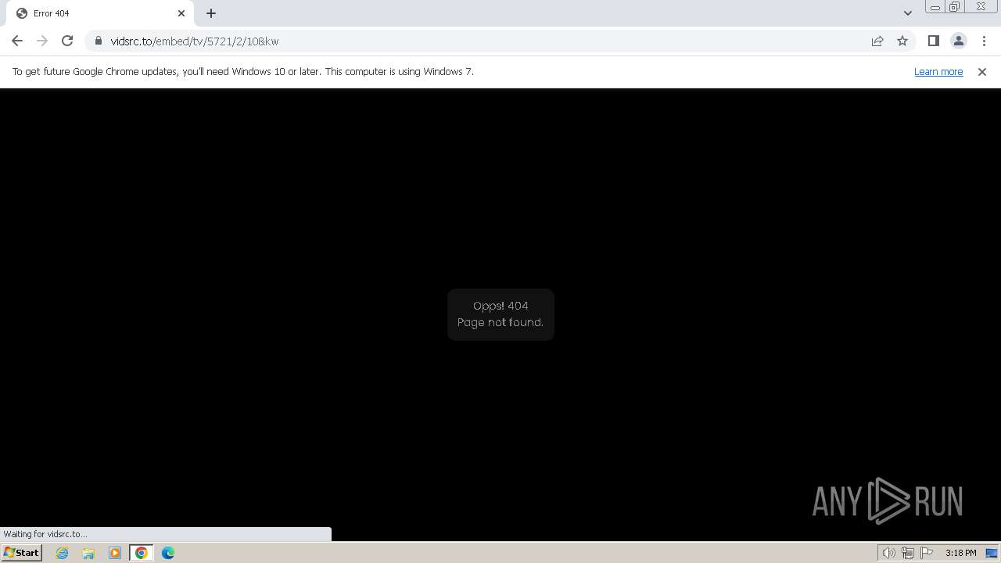Image resolution: width=1001 pixels, height=563 pixels.
Task: Dismiss the Chrome update notification bar
Action: (982, 71)
